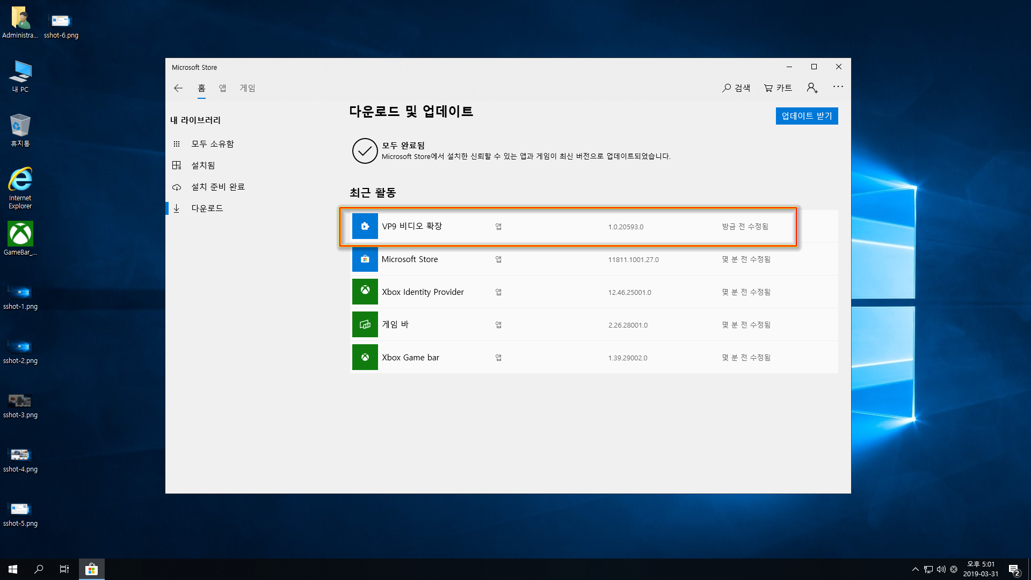Expand hidden system tray icons chevron
The width and height of the screenshot is (1031, 580).
point(915,569)
